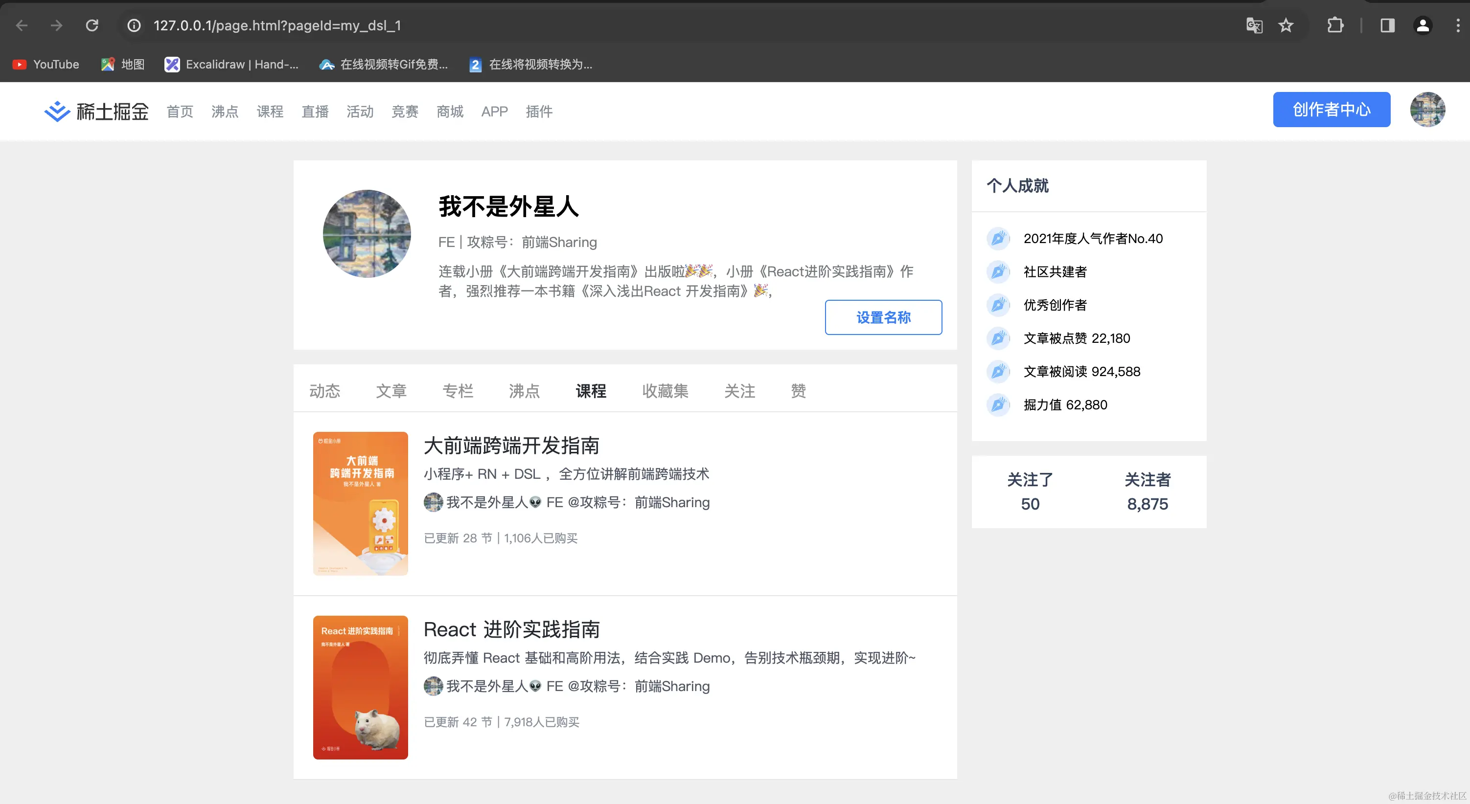
Task: Switch to the 沸点 profile tab
Action: click(x=525, y=391)
